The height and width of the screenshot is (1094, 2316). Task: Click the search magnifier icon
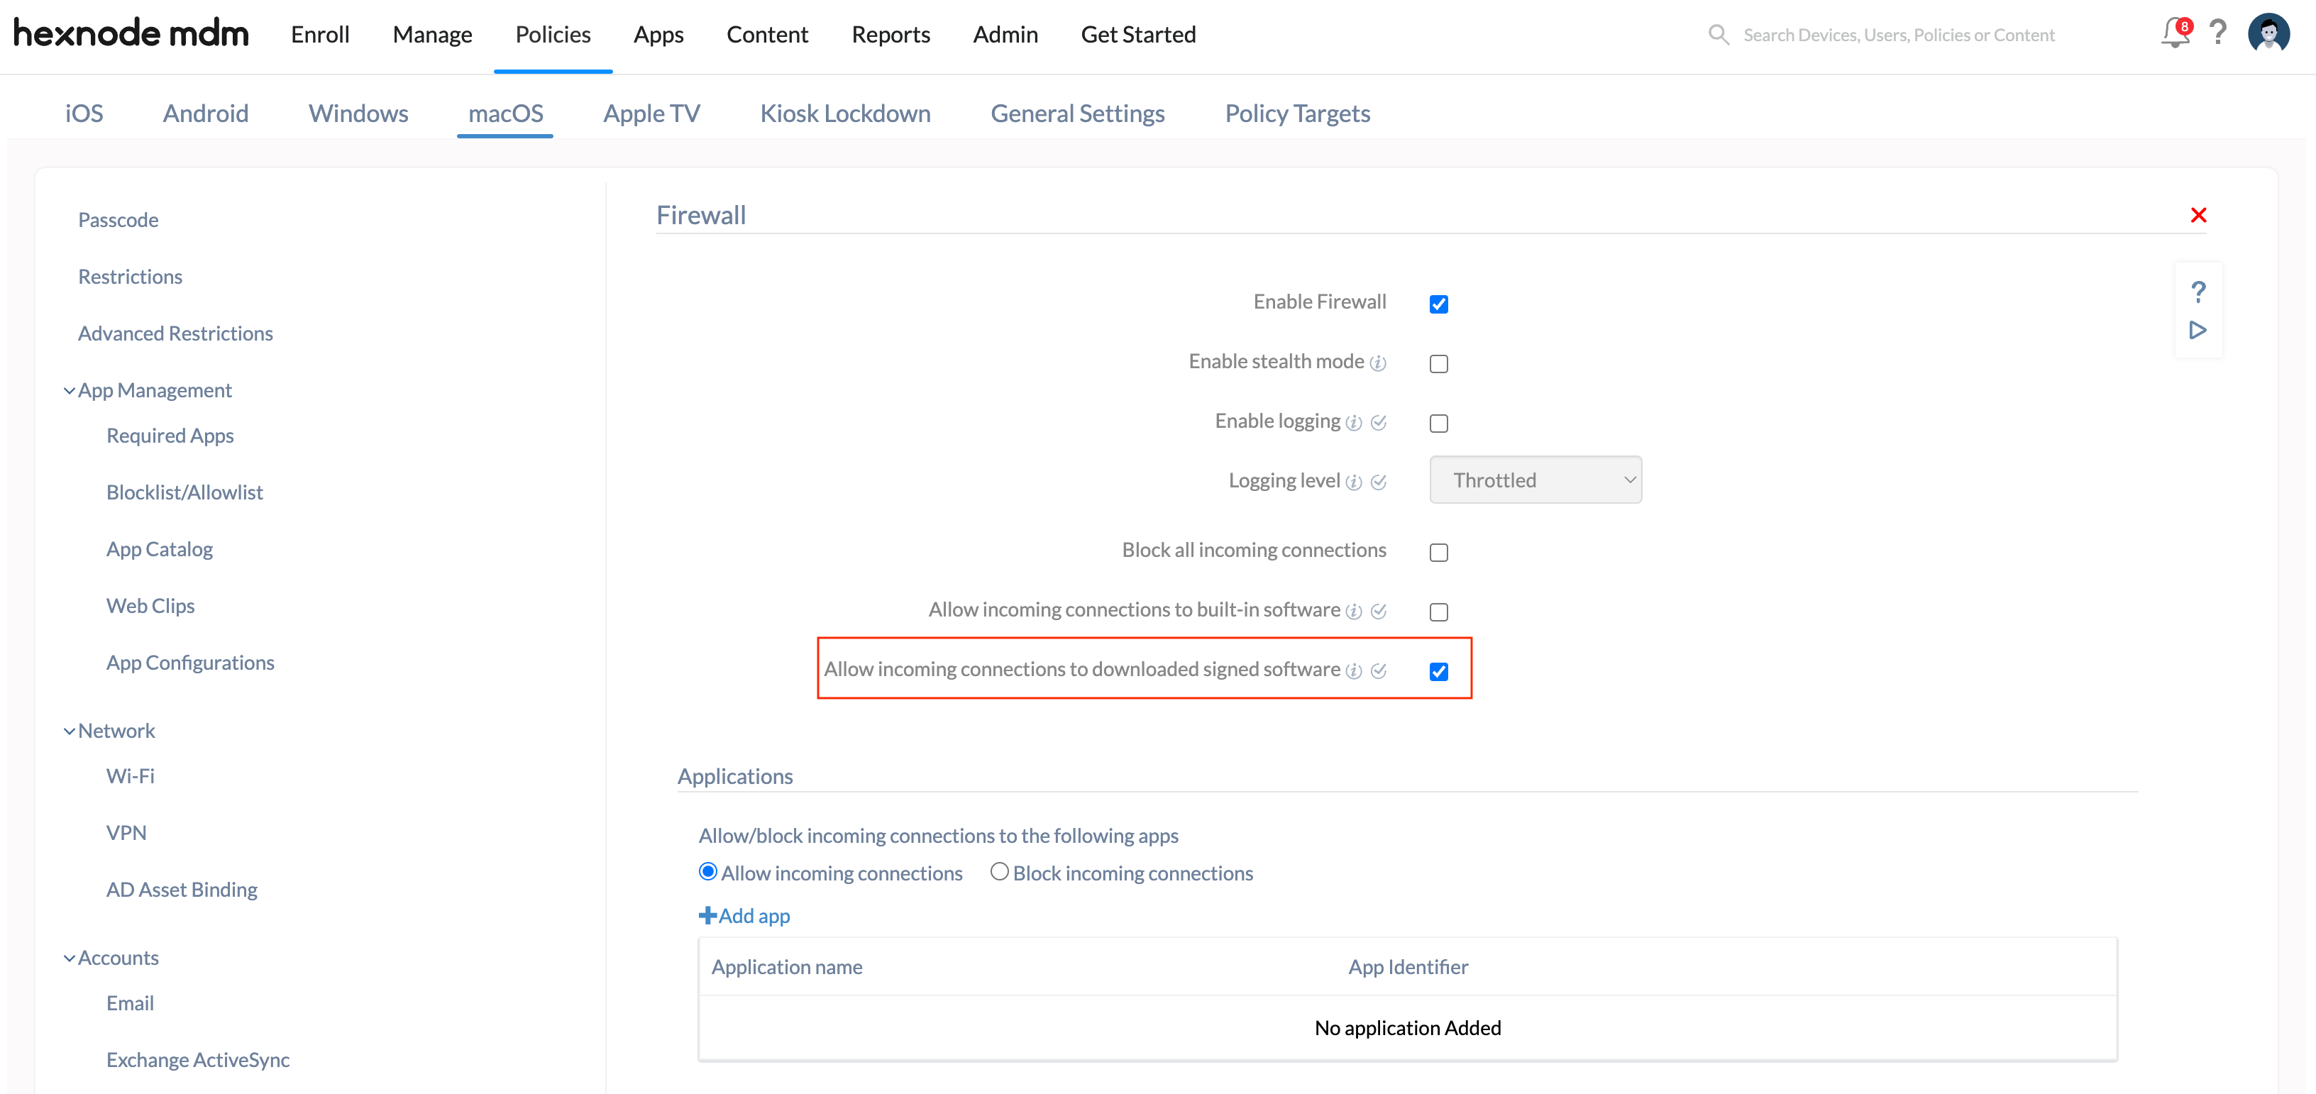(1718, 35)
